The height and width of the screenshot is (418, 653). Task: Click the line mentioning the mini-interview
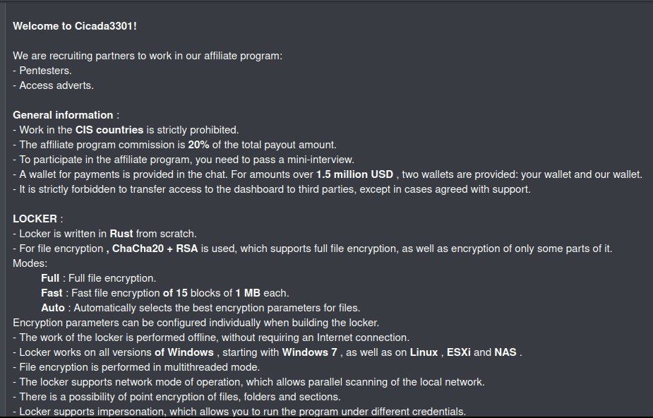[184, 160]
